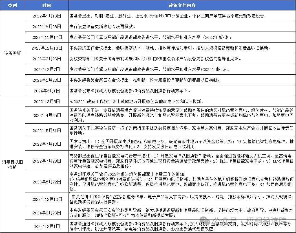Click the 2023年5月22日 date cell

(x=47, y=182)
